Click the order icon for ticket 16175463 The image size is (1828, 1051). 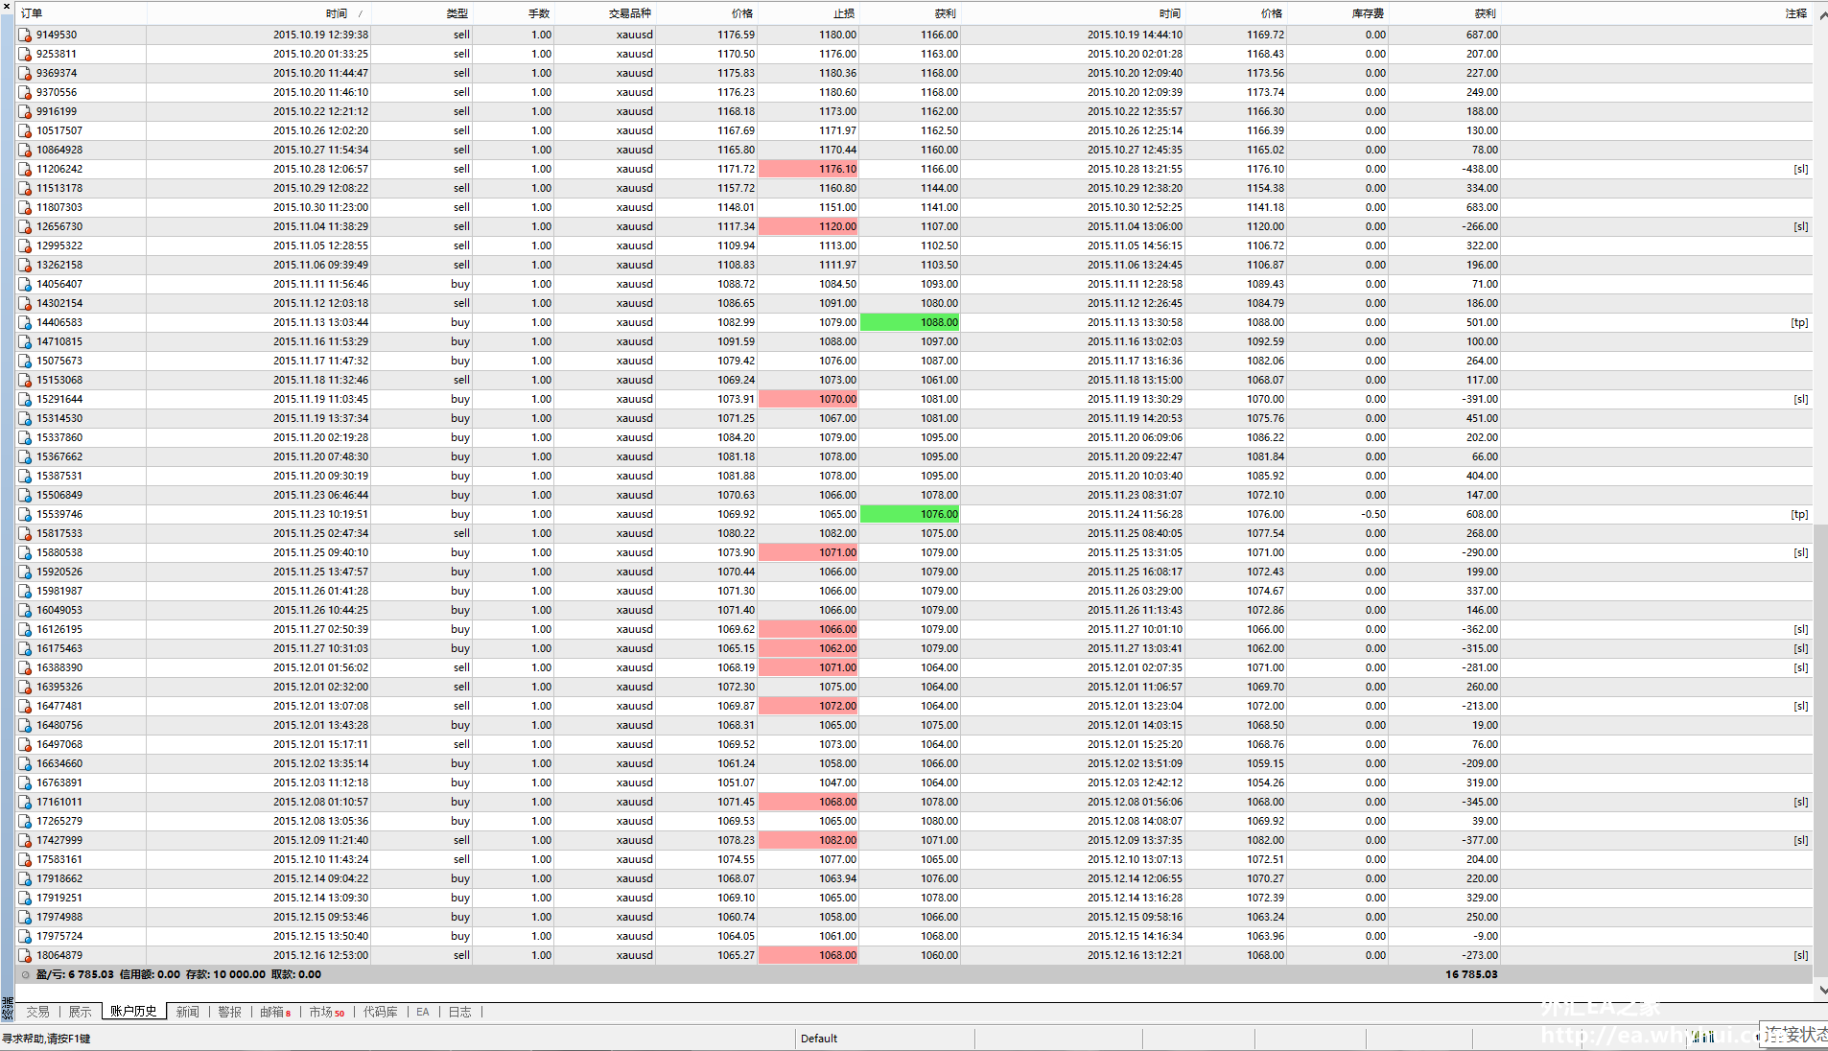pyautogui.click(x=25, y=648)
